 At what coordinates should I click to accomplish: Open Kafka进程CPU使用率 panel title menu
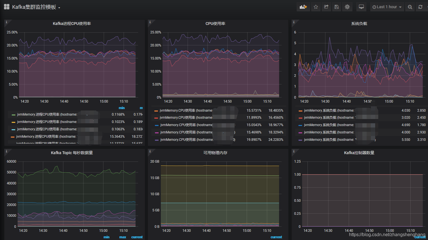72,24
